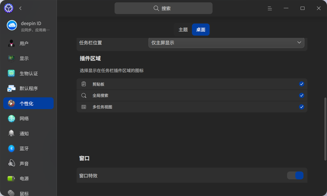The width and height of the screenshot is (327, 196).
Task: Open the 仅主屏显示 dropdown
Action: [226, 43]
